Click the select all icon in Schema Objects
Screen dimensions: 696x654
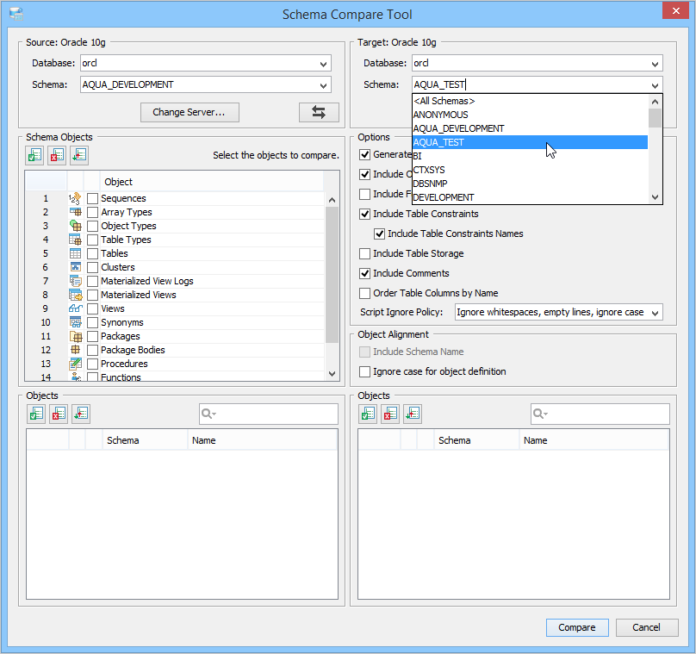tap(34, 155)
